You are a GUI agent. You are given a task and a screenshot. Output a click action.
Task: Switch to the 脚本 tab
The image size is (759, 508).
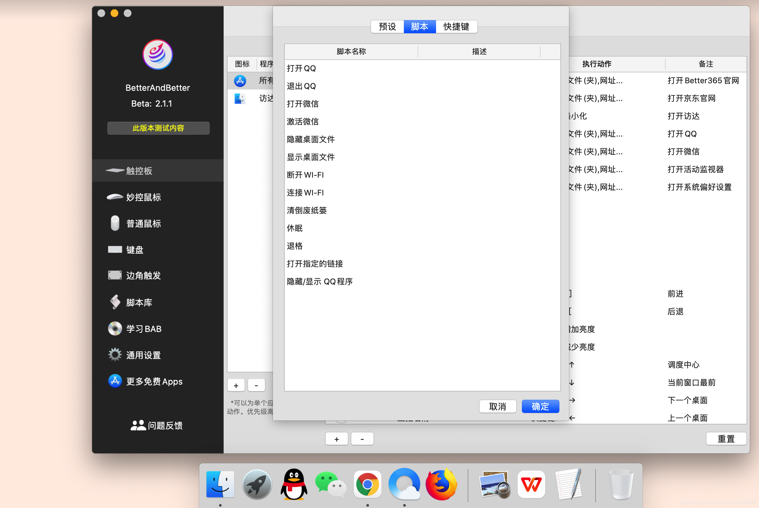pyautogui.click(x=420, y=27)
